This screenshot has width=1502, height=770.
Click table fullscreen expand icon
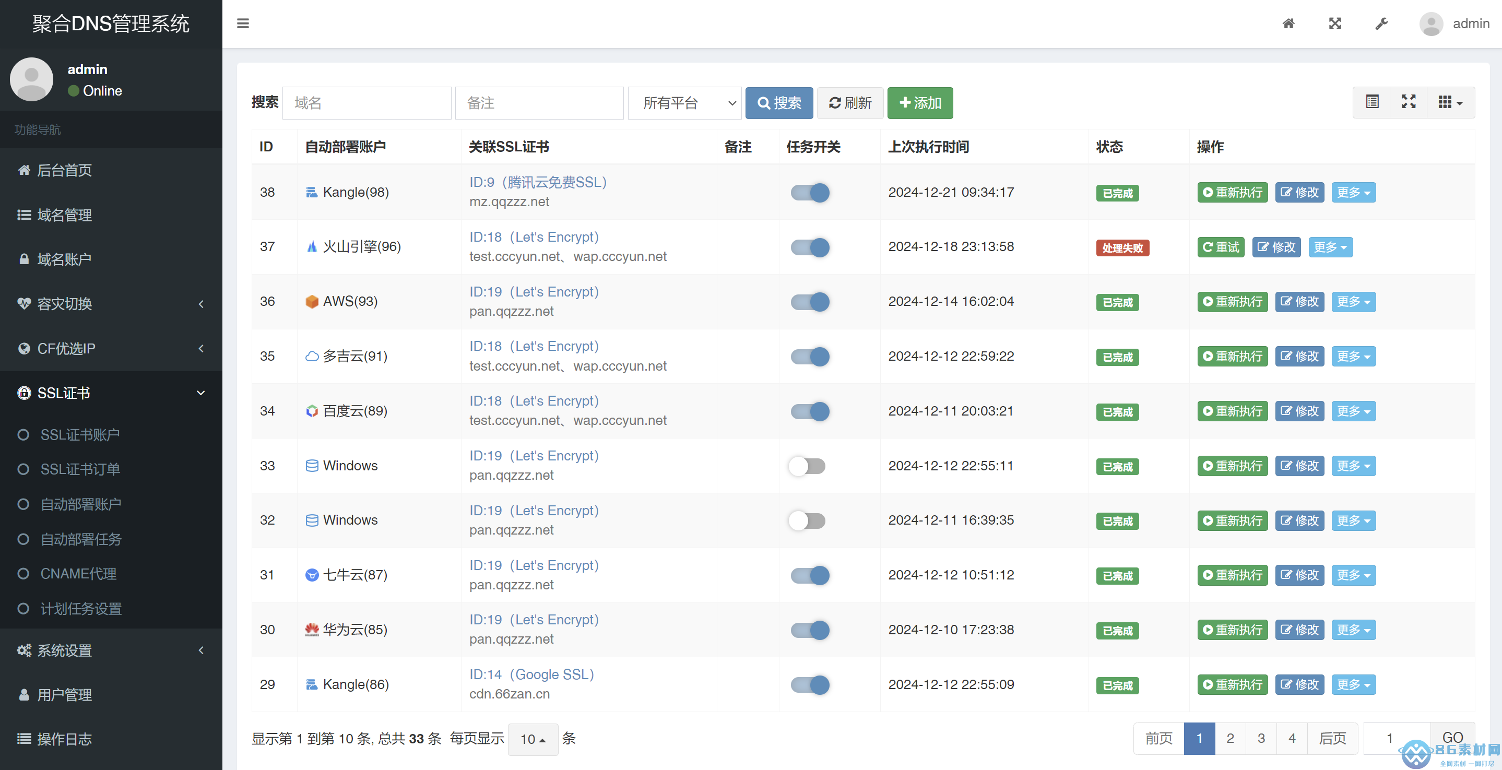[x=1408, y=102]
